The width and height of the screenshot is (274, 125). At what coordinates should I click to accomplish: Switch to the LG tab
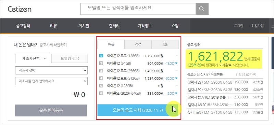coord(165,44)
